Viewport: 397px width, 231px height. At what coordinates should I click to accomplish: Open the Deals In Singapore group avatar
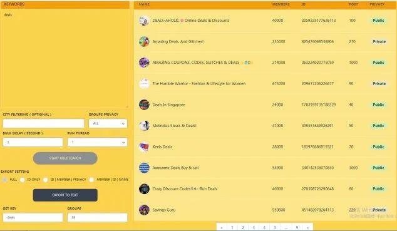tap(144, 105)
